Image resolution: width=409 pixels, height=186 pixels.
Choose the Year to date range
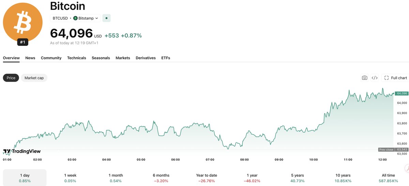coord(207,178)
